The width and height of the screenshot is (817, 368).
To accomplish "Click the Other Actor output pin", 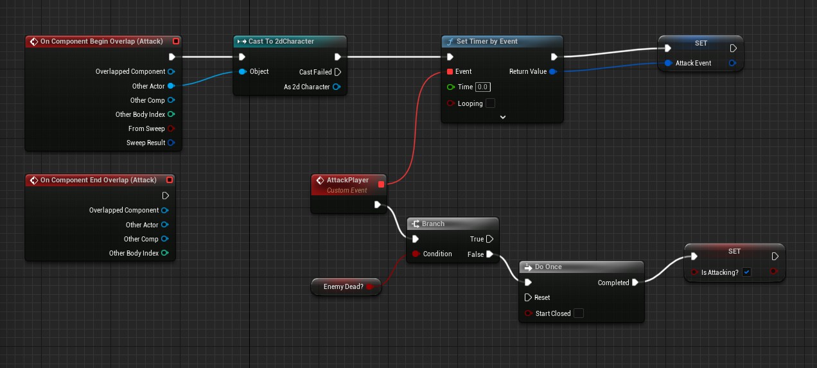I will click(171, 86).
